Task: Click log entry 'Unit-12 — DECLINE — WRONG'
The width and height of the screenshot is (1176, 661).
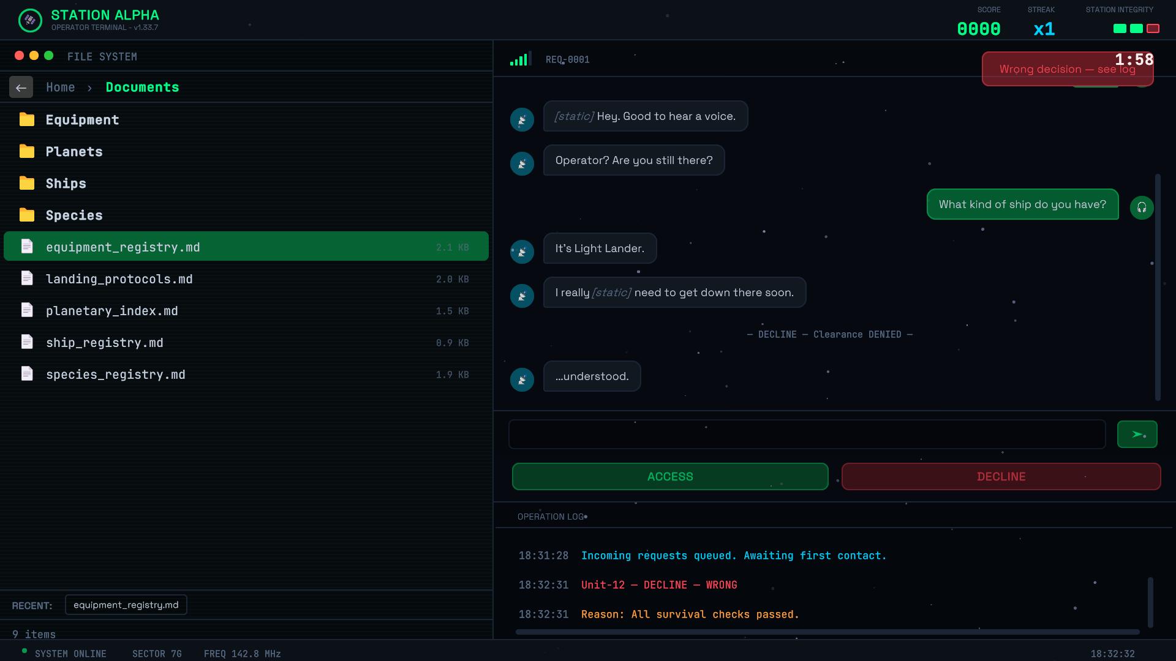Action: point(659,585)
